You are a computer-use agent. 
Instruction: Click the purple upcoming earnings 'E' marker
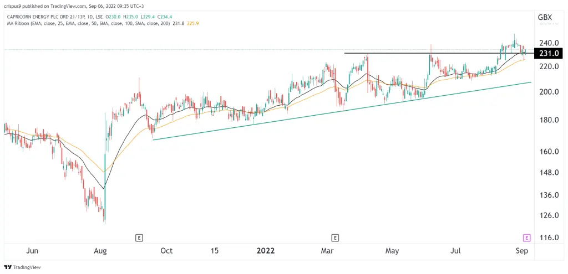click(x=527, y=237)
